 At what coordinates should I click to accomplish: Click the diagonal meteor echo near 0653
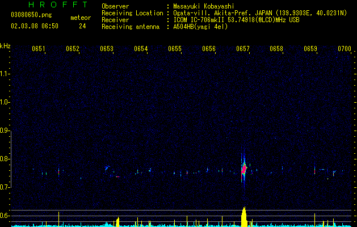pyautogui.click(x=107, y=168)
